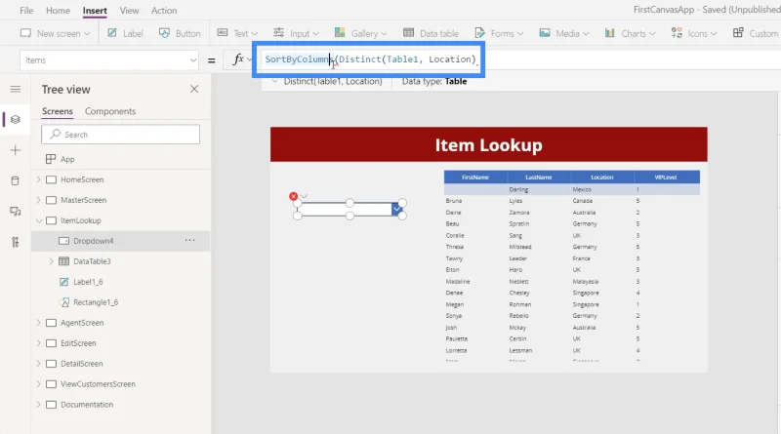Open the Text controls dropdown
The image size is (781, 434).
(x=237, y=33)
